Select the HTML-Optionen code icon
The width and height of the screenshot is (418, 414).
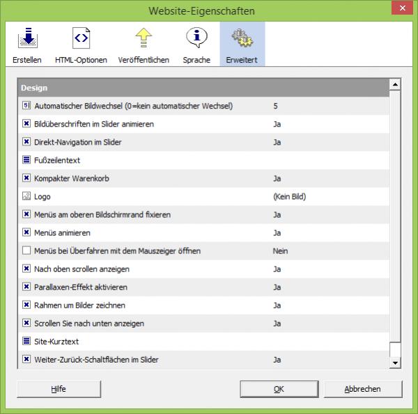(x=81, y=38)
